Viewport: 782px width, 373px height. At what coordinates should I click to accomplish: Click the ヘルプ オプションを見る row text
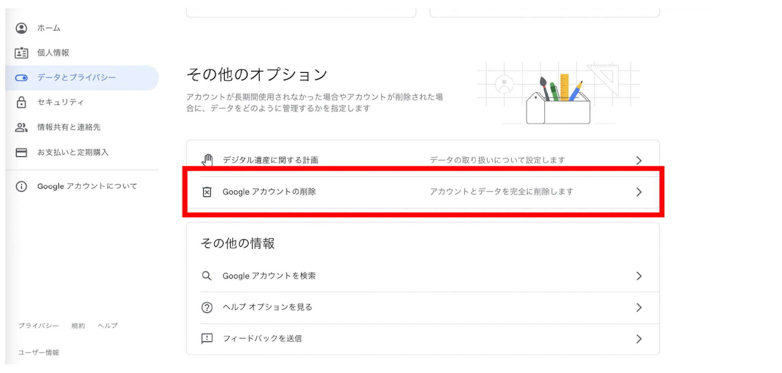tap(267, 307)
